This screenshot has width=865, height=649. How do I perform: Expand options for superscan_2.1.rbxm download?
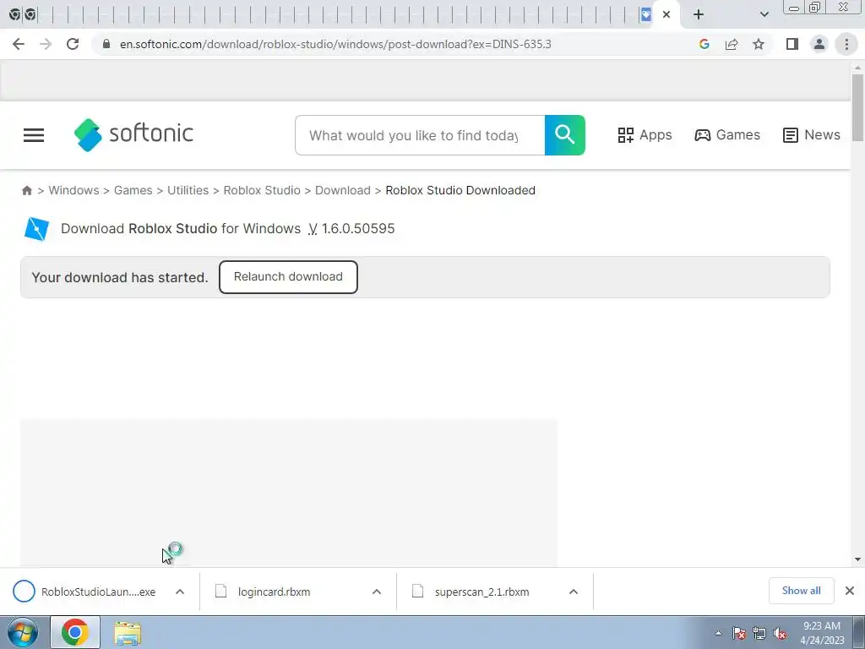click(574, 592)
